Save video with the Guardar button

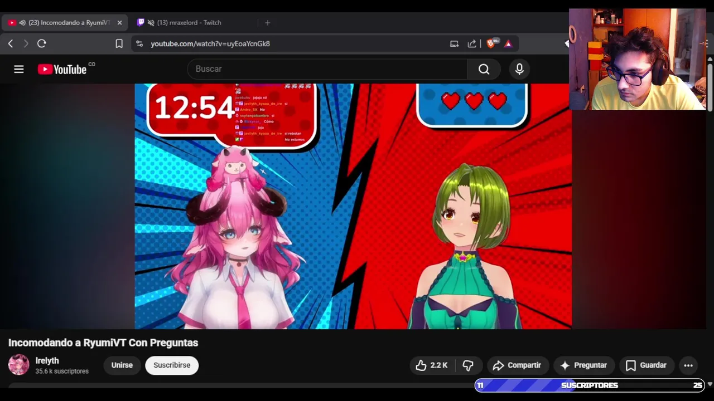pyautogui.click(x=647, y=365)
